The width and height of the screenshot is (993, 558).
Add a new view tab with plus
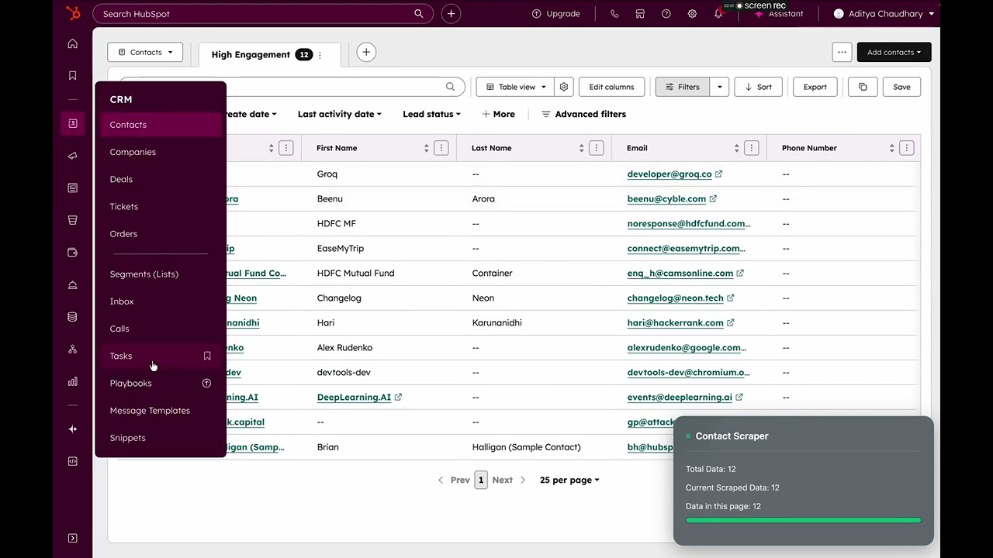366,52
